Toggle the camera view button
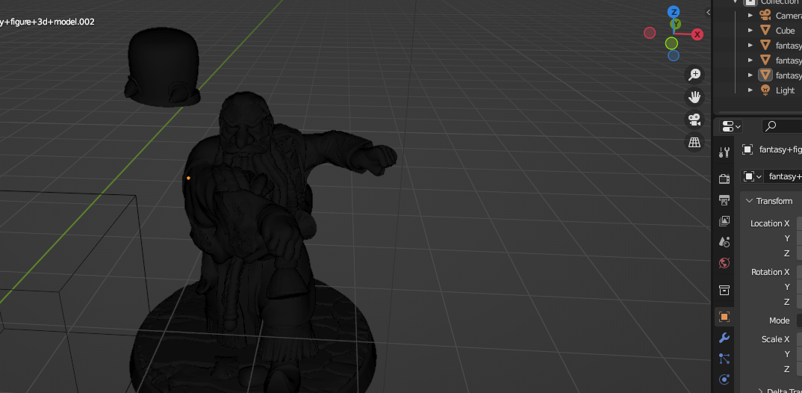The width and height of the screenshot is (802, 393). coord(694,120)
